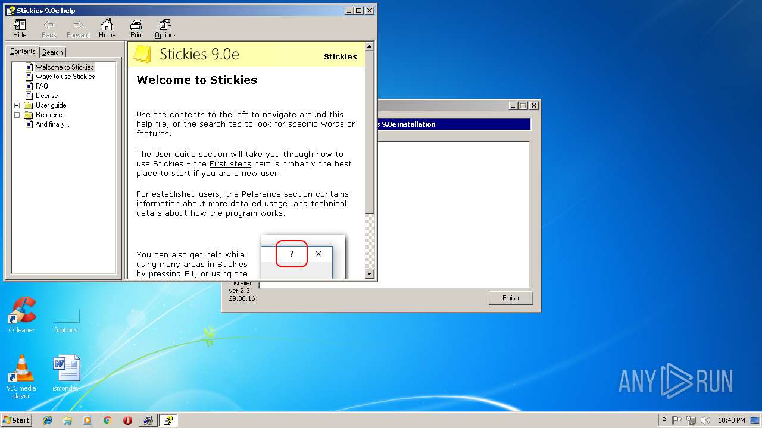
Task: Open the License topic
Action: coord(46,96)
